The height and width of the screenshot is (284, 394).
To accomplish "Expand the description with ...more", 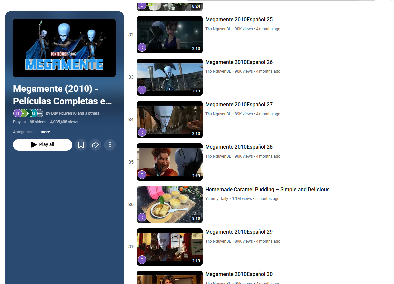I will coord(44,132).
